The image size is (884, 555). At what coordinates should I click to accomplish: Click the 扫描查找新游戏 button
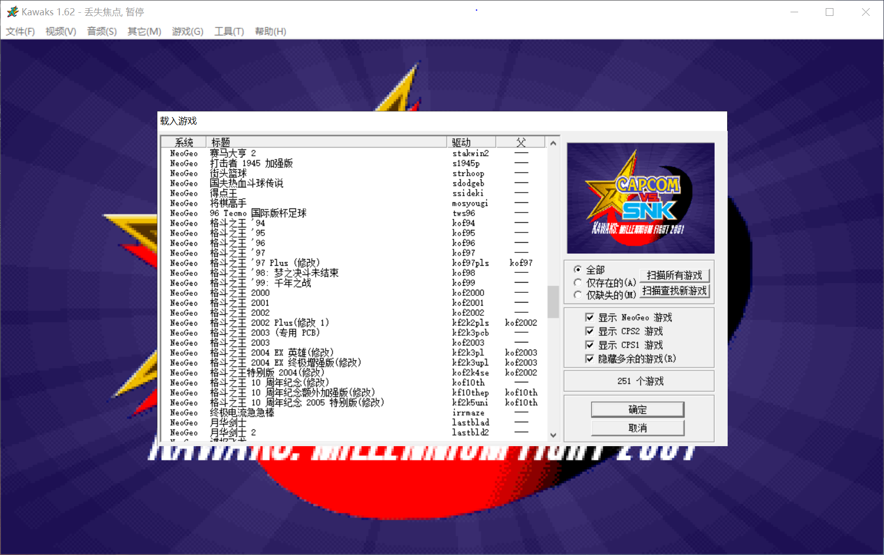(674, 291)
